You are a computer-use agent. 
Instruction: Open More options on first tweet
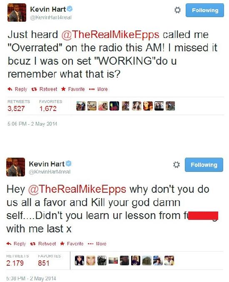click(x=98, y=89)
